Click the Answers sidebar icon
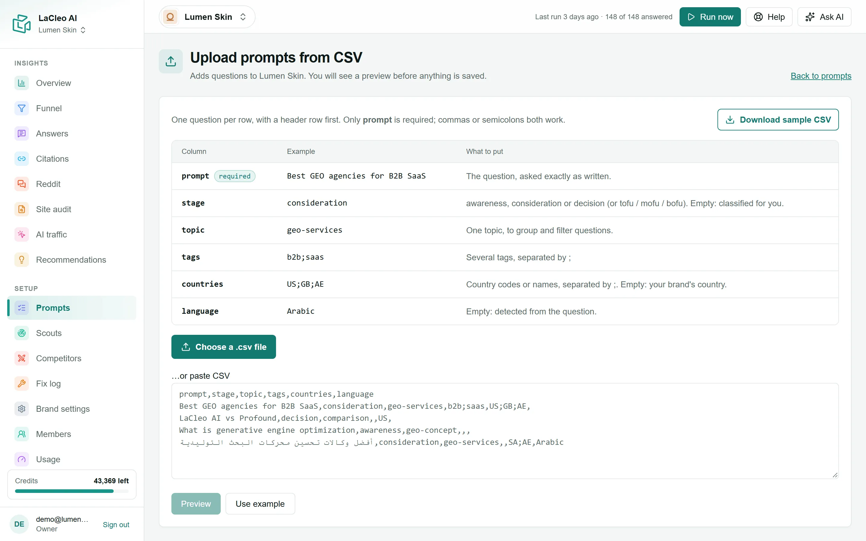 pyautogui.click(x=21, y=133)
